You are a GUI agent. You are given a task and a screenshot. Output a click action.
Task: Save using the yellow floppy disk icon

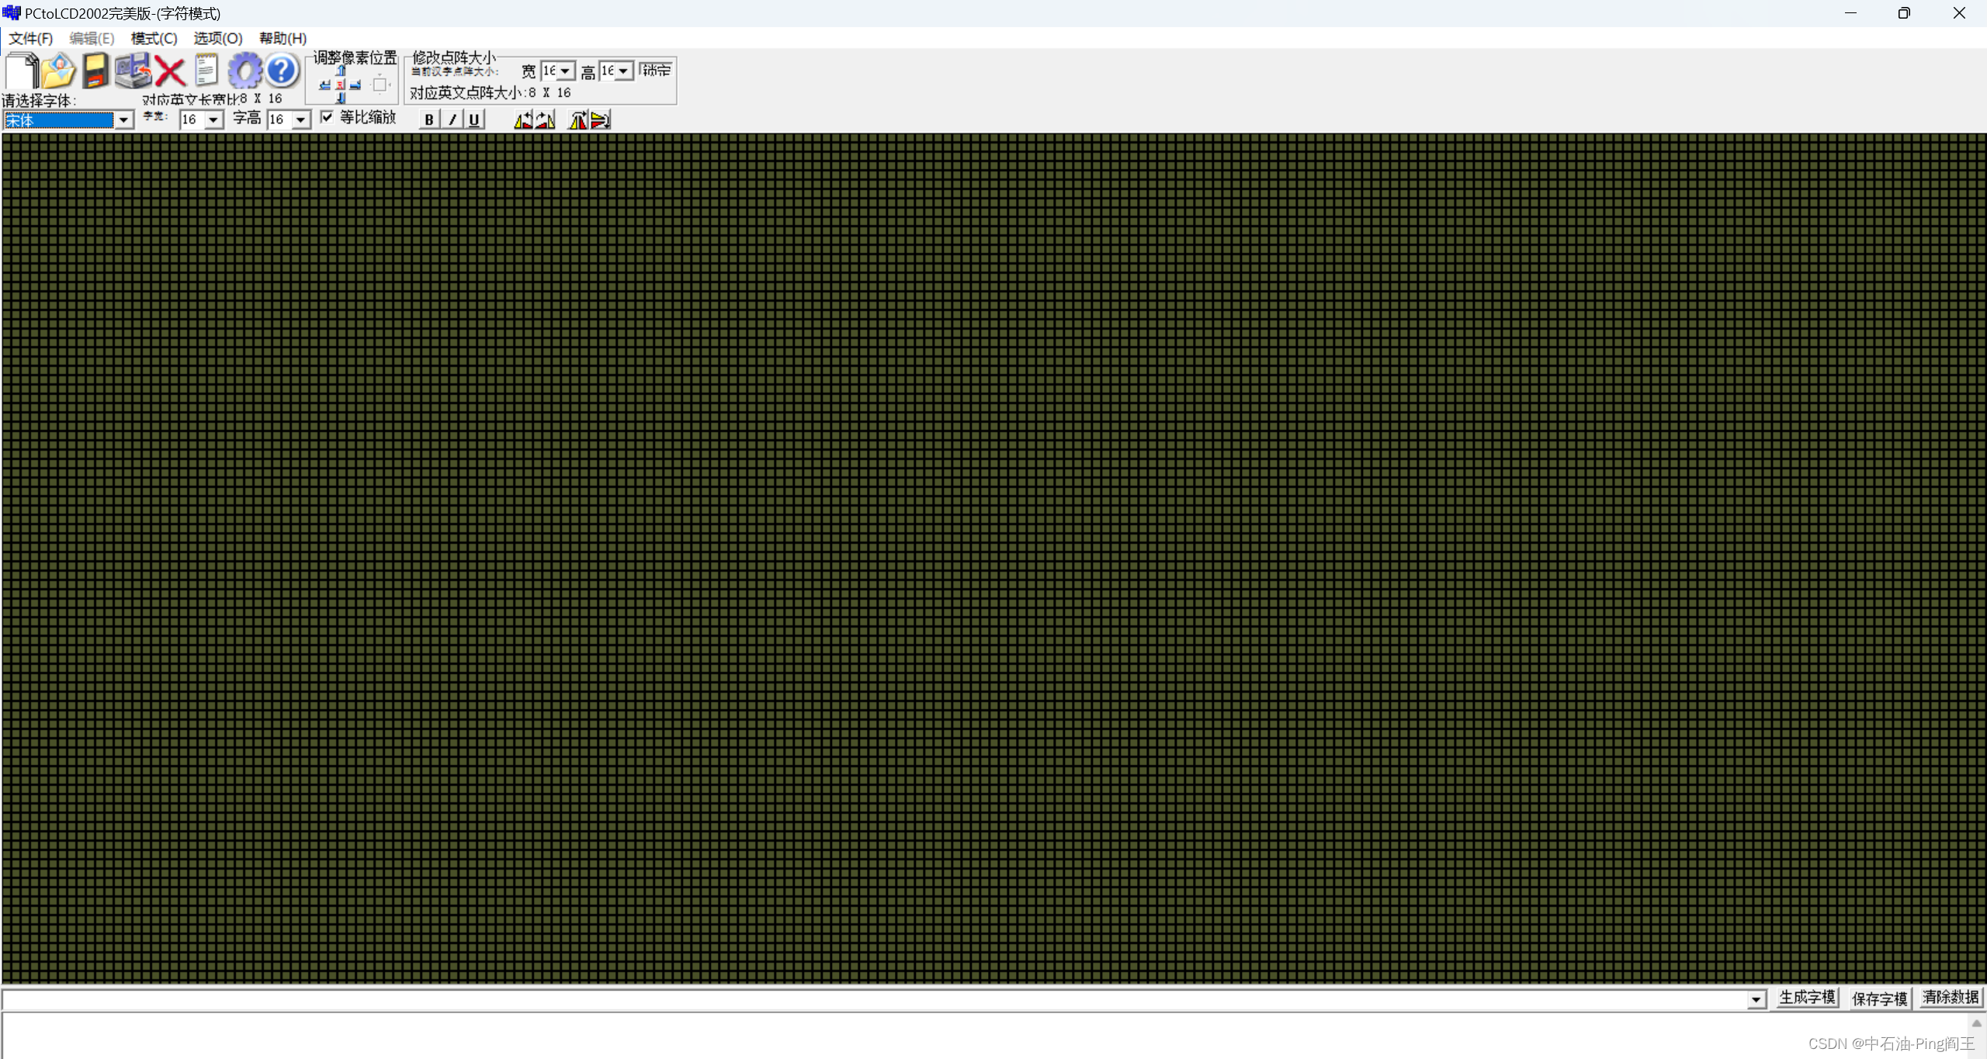[x=95, y=71]
